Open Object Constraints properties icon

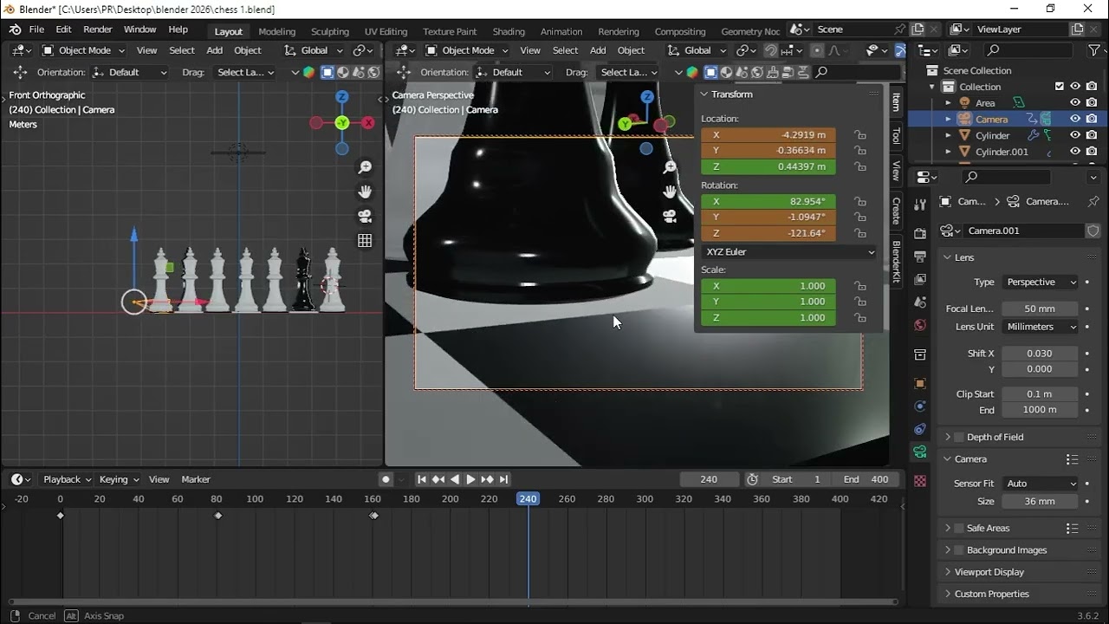point(920,429)
